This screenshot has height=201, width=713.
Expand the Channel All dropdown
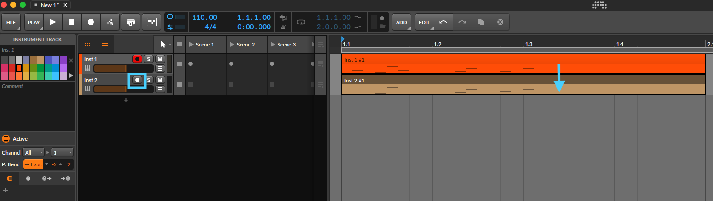point(33,153)
